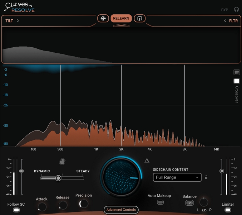The width and height of the screenshot is (242, 215).
Task: Click the BYP bypass label
Action: [224, 10]
